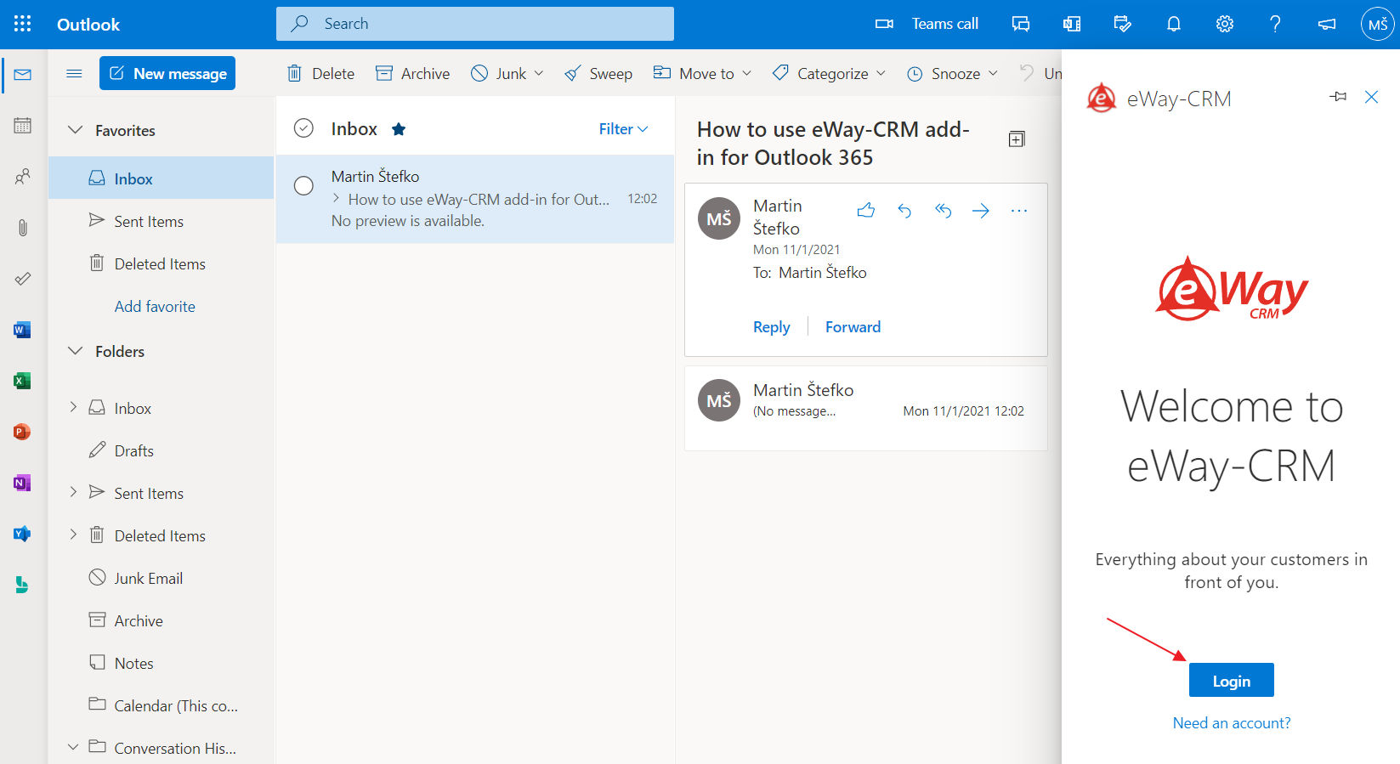Open the Filter dropdown
The width and height of the screenshot is (1400, 764).
tap(623, 129)
